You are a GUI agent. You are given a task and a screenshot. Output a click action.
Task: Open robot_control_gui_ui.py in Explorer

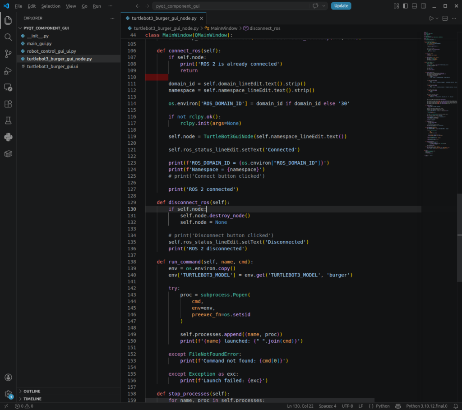click(69, 51)
